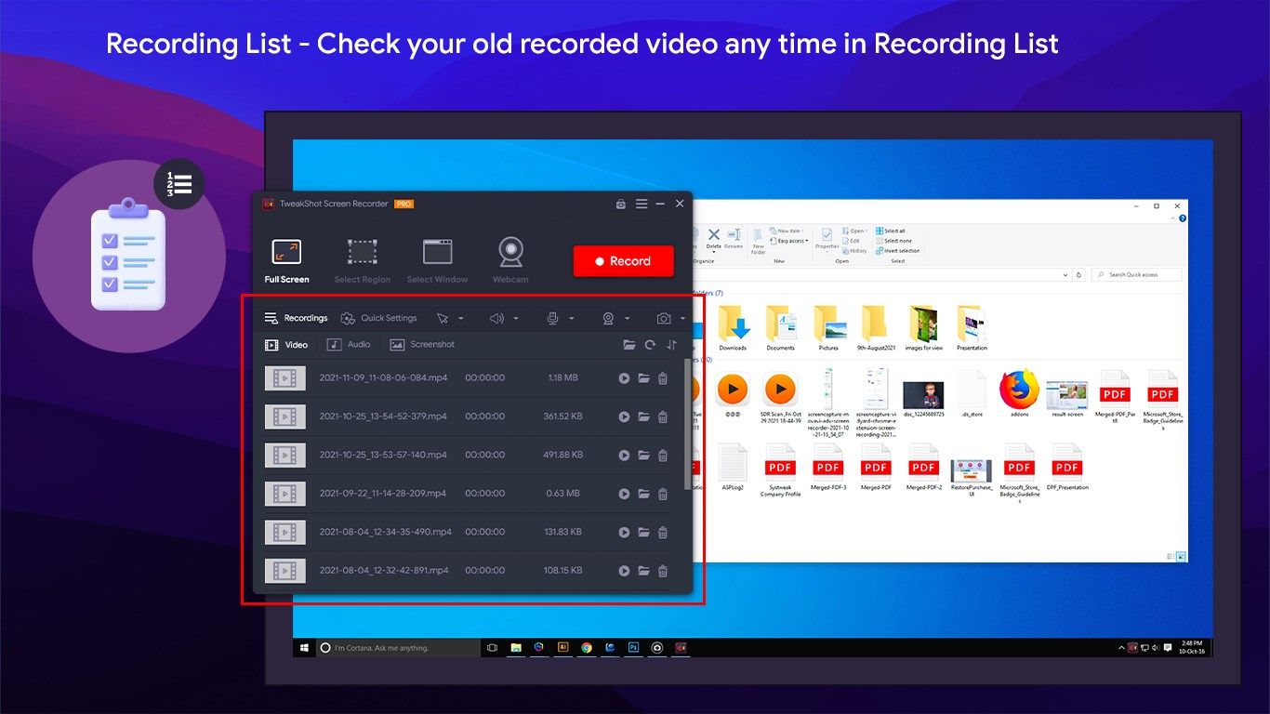The image size is (1270, 714).
Task: Play 2021-10-25_13-54-52-379.mp4
Action: pyautogui.click(x=624, y=417)
